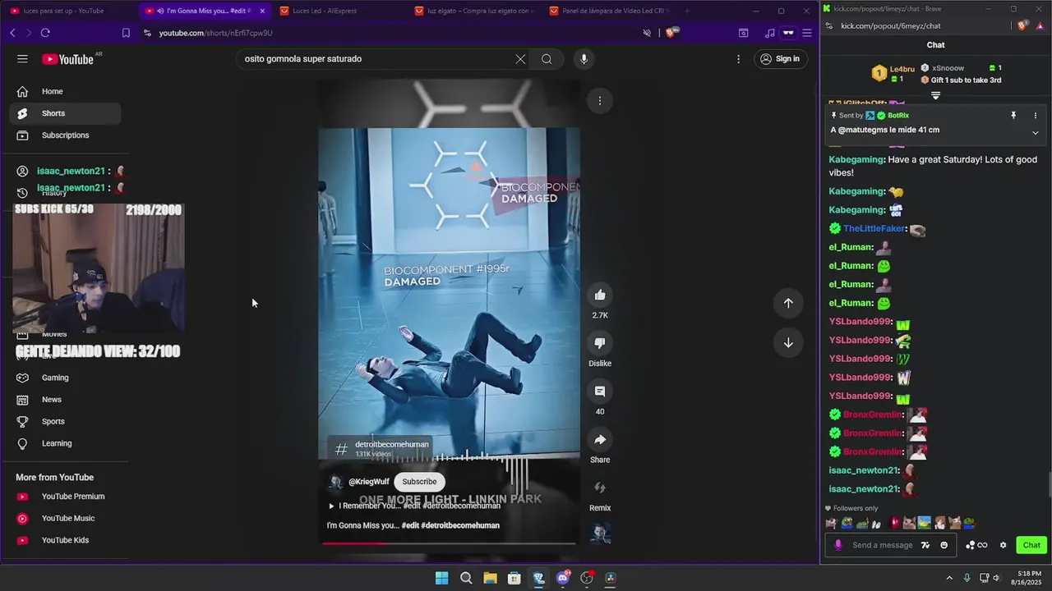Open the Brave main hamburger menu
Viewport: 1052px width, 591px height.
pos(807,33)
